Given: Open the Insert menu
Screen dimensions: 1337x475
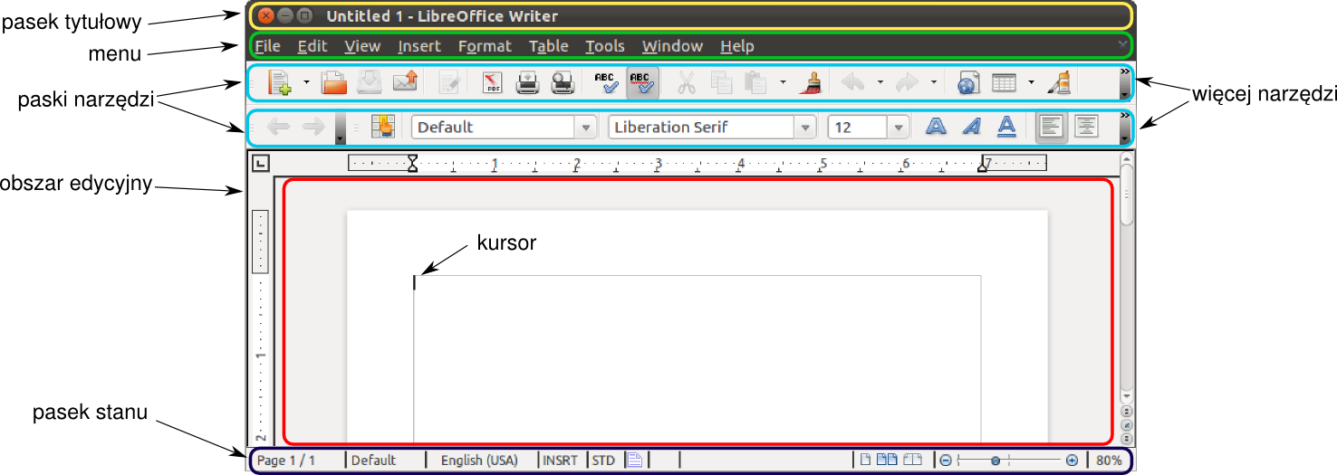Looking at the screenshot, I should pos(419,46).
